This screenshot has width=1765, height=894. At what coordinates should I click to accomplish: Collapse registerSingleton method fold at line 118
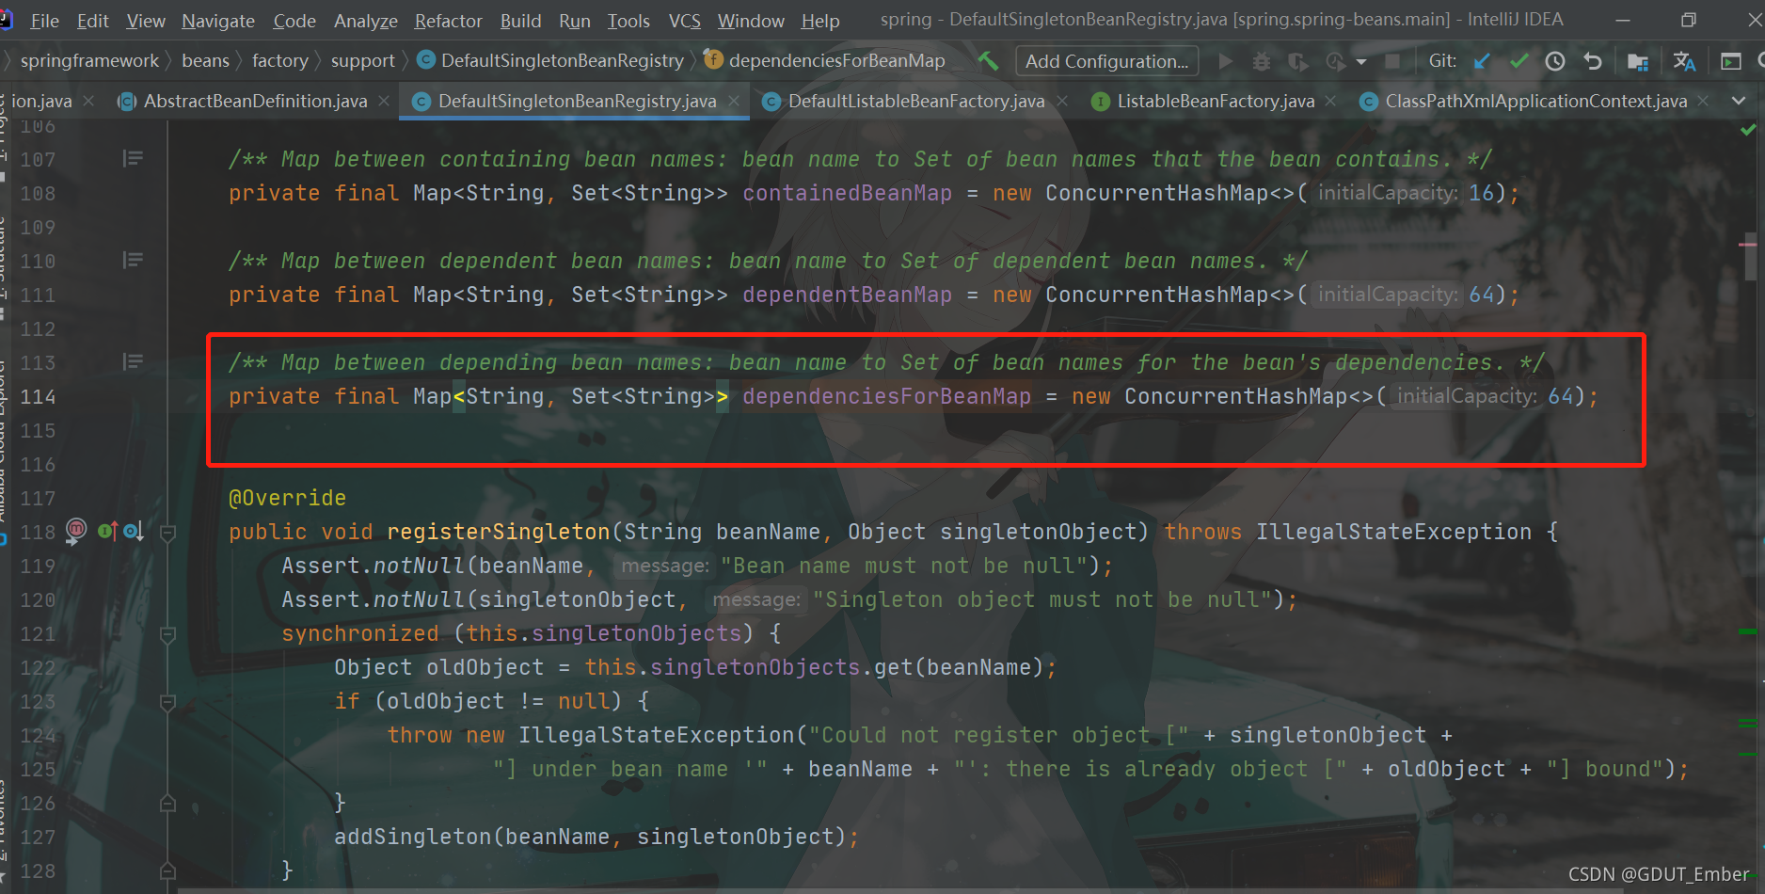tap(167, 534)
